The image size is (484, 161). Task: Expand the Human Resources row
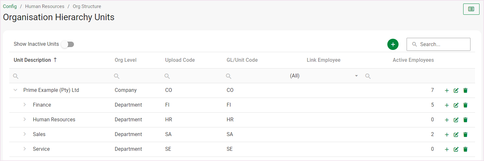pyautogui.click(x=25, y=119)
